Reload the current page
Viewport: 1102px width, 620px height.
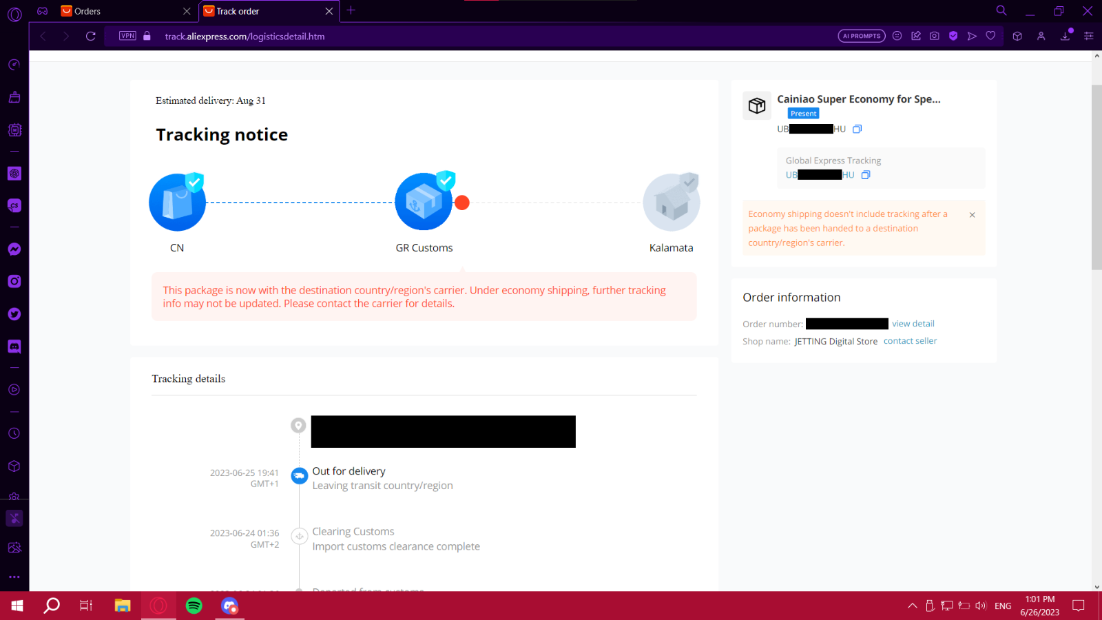(91, 36)
